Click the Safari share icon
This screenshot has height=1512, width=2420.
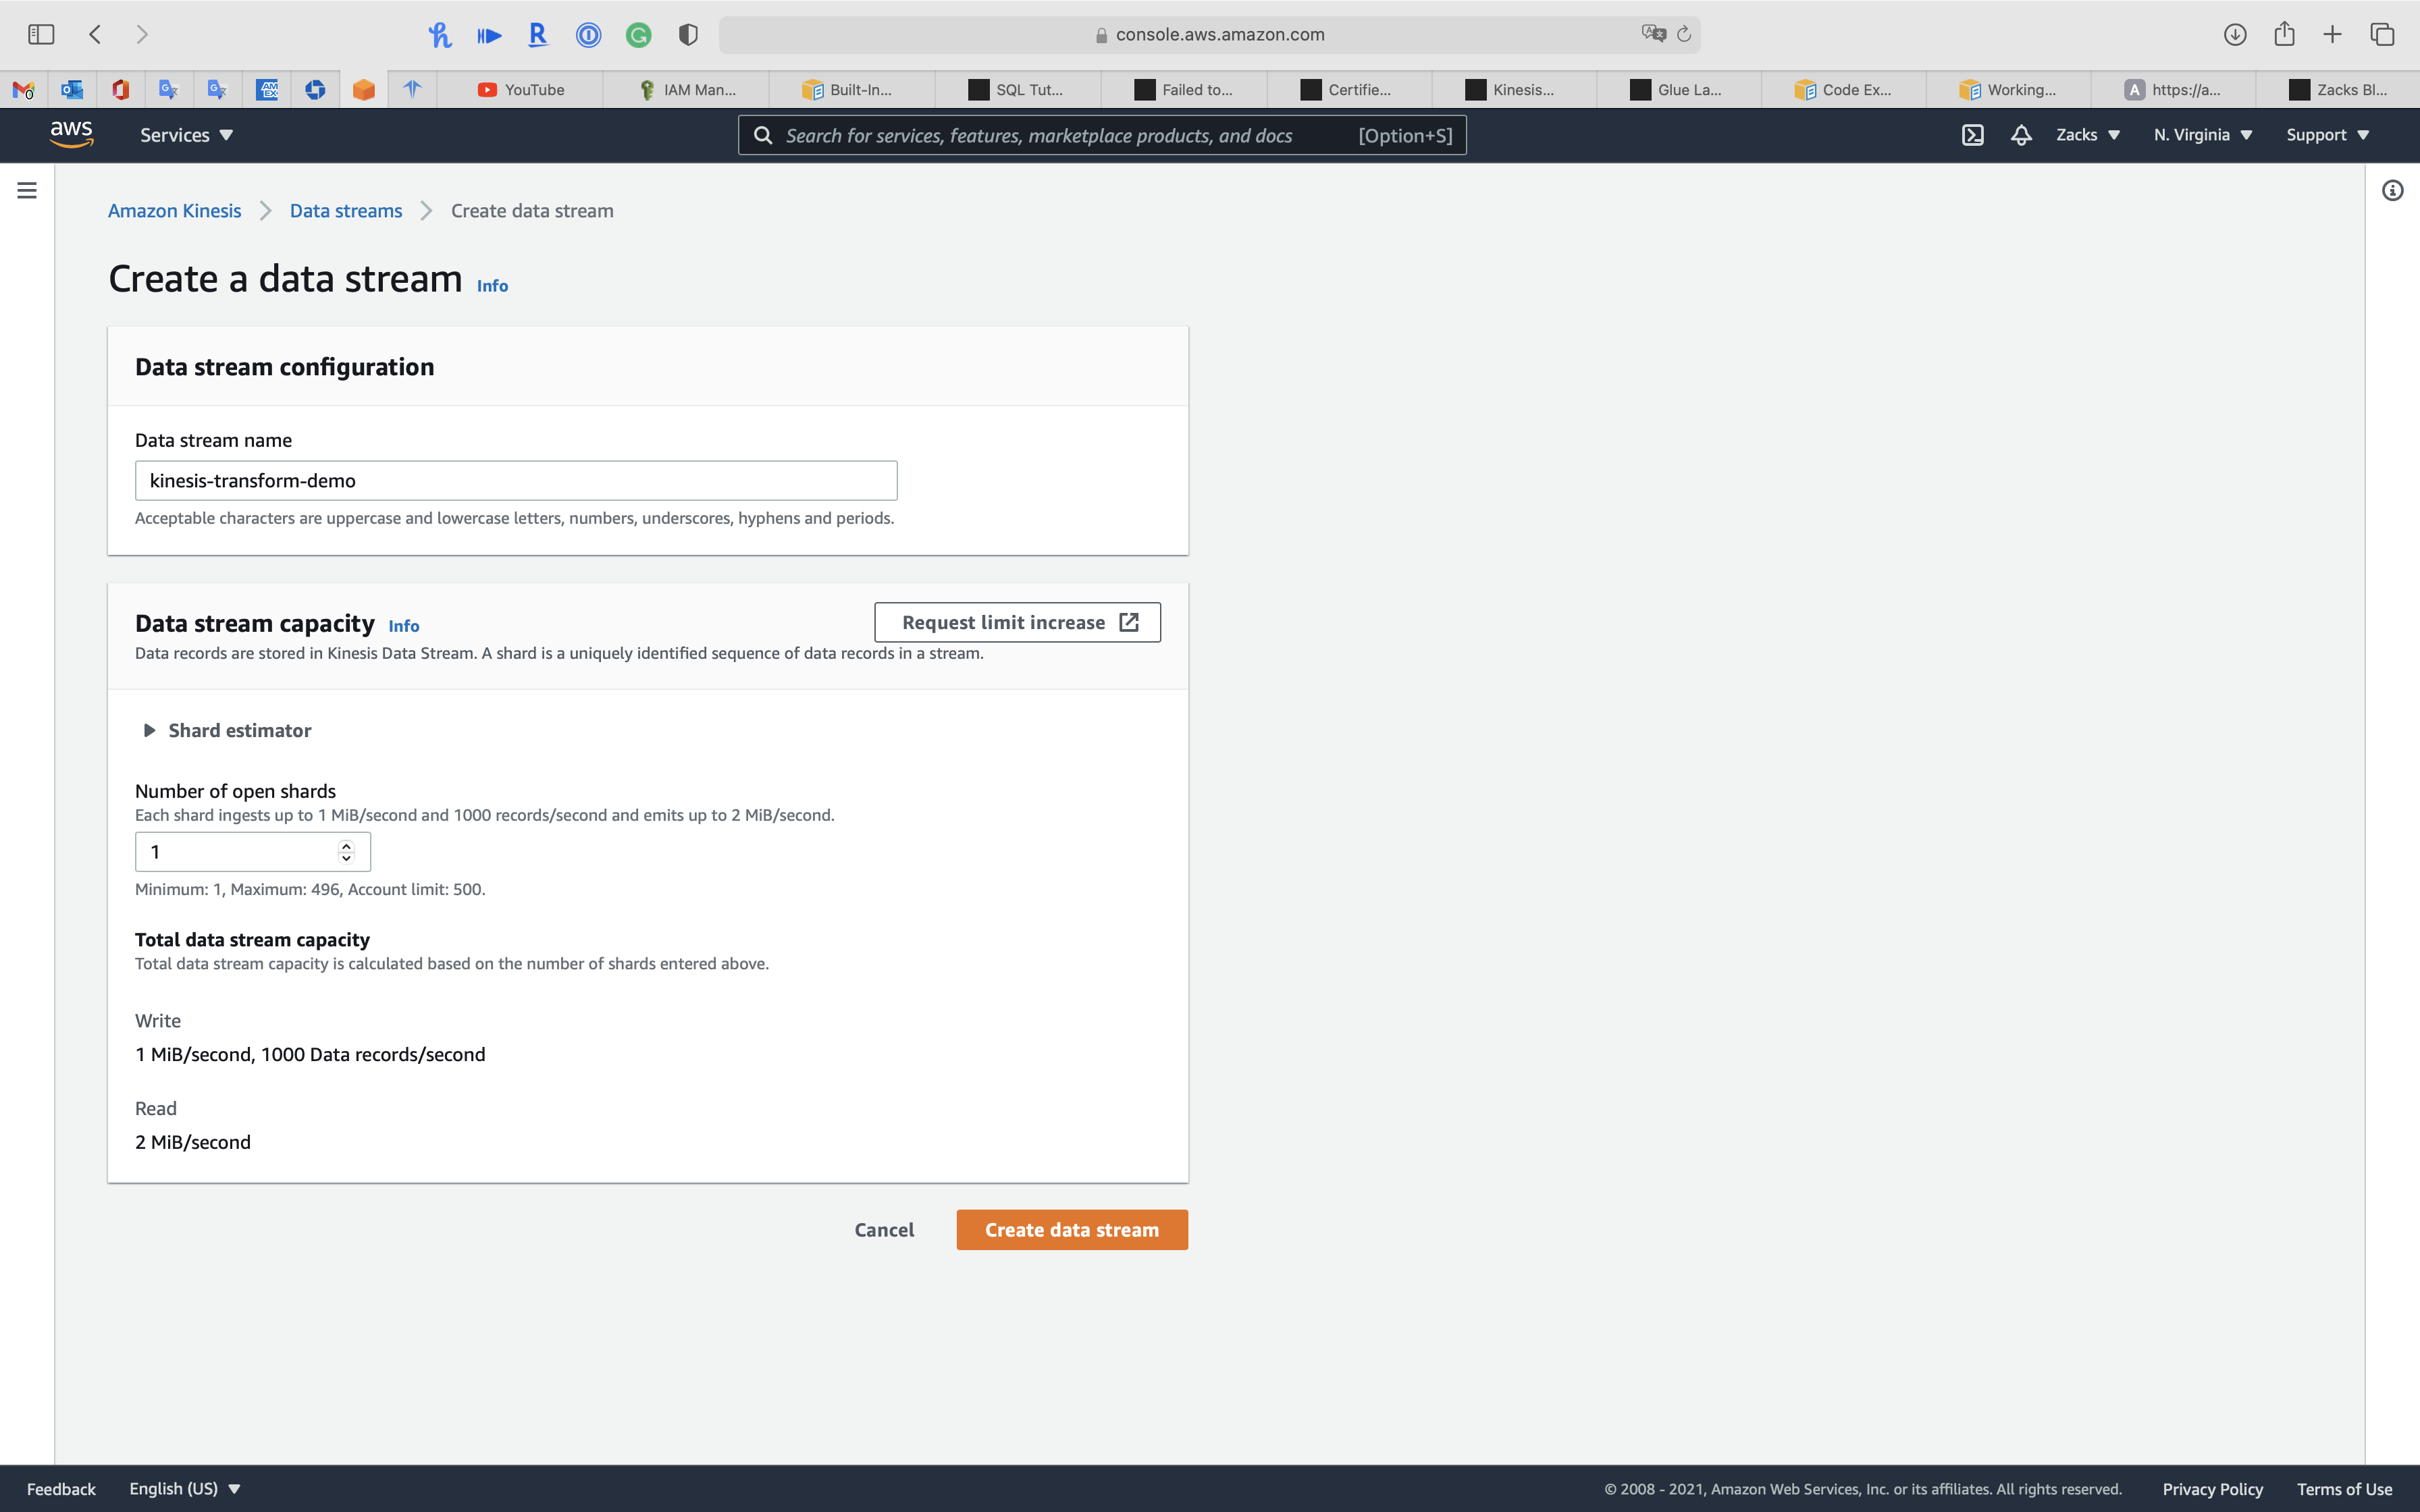(x=2284, y=34)
